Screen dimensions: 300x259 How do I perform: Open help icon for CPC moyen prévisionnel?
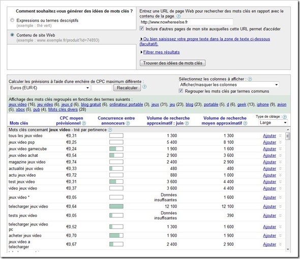tap(84, 123)
